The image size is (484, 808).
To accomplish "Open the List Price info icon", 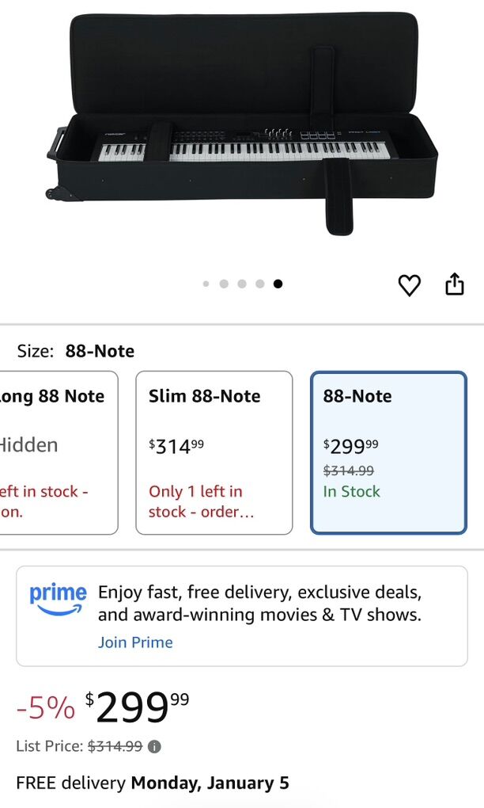I will tap(155, 746).
